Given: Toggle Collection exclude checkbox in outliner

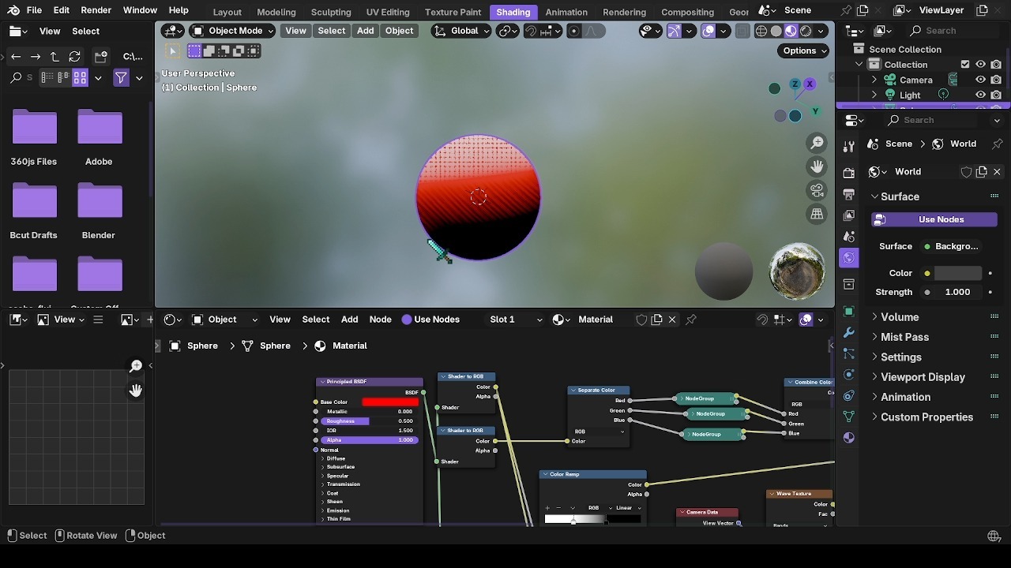Looking at the screenshot, I should click(x=965, y=65).
